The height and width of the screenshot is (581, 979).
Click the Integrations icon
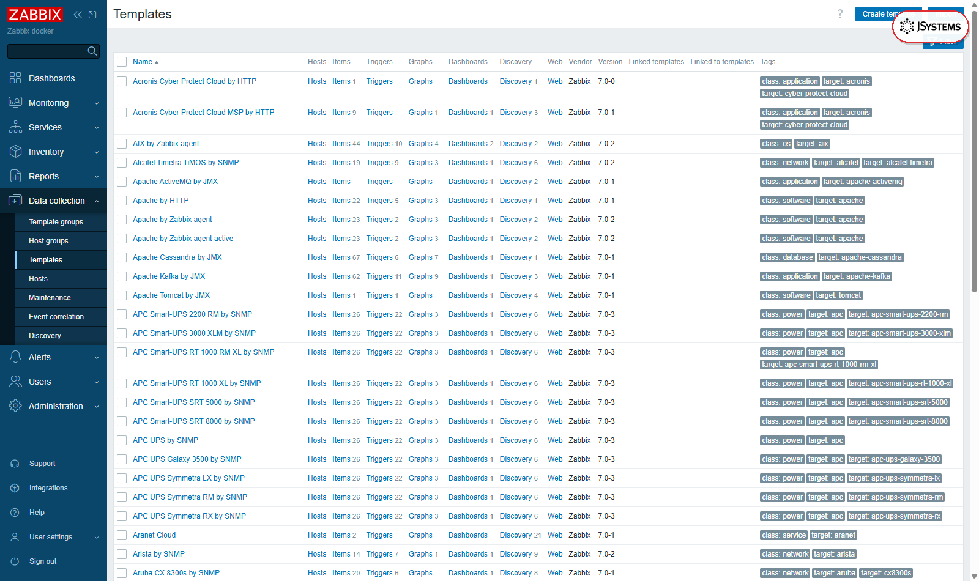(x=15, y=488)
